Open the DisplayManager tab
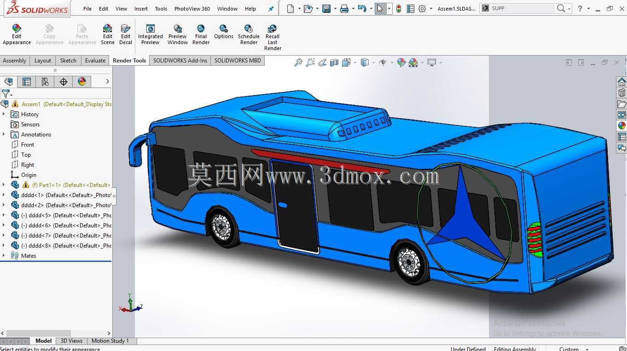This screenshot has height=351, width=627. [82, 82]
